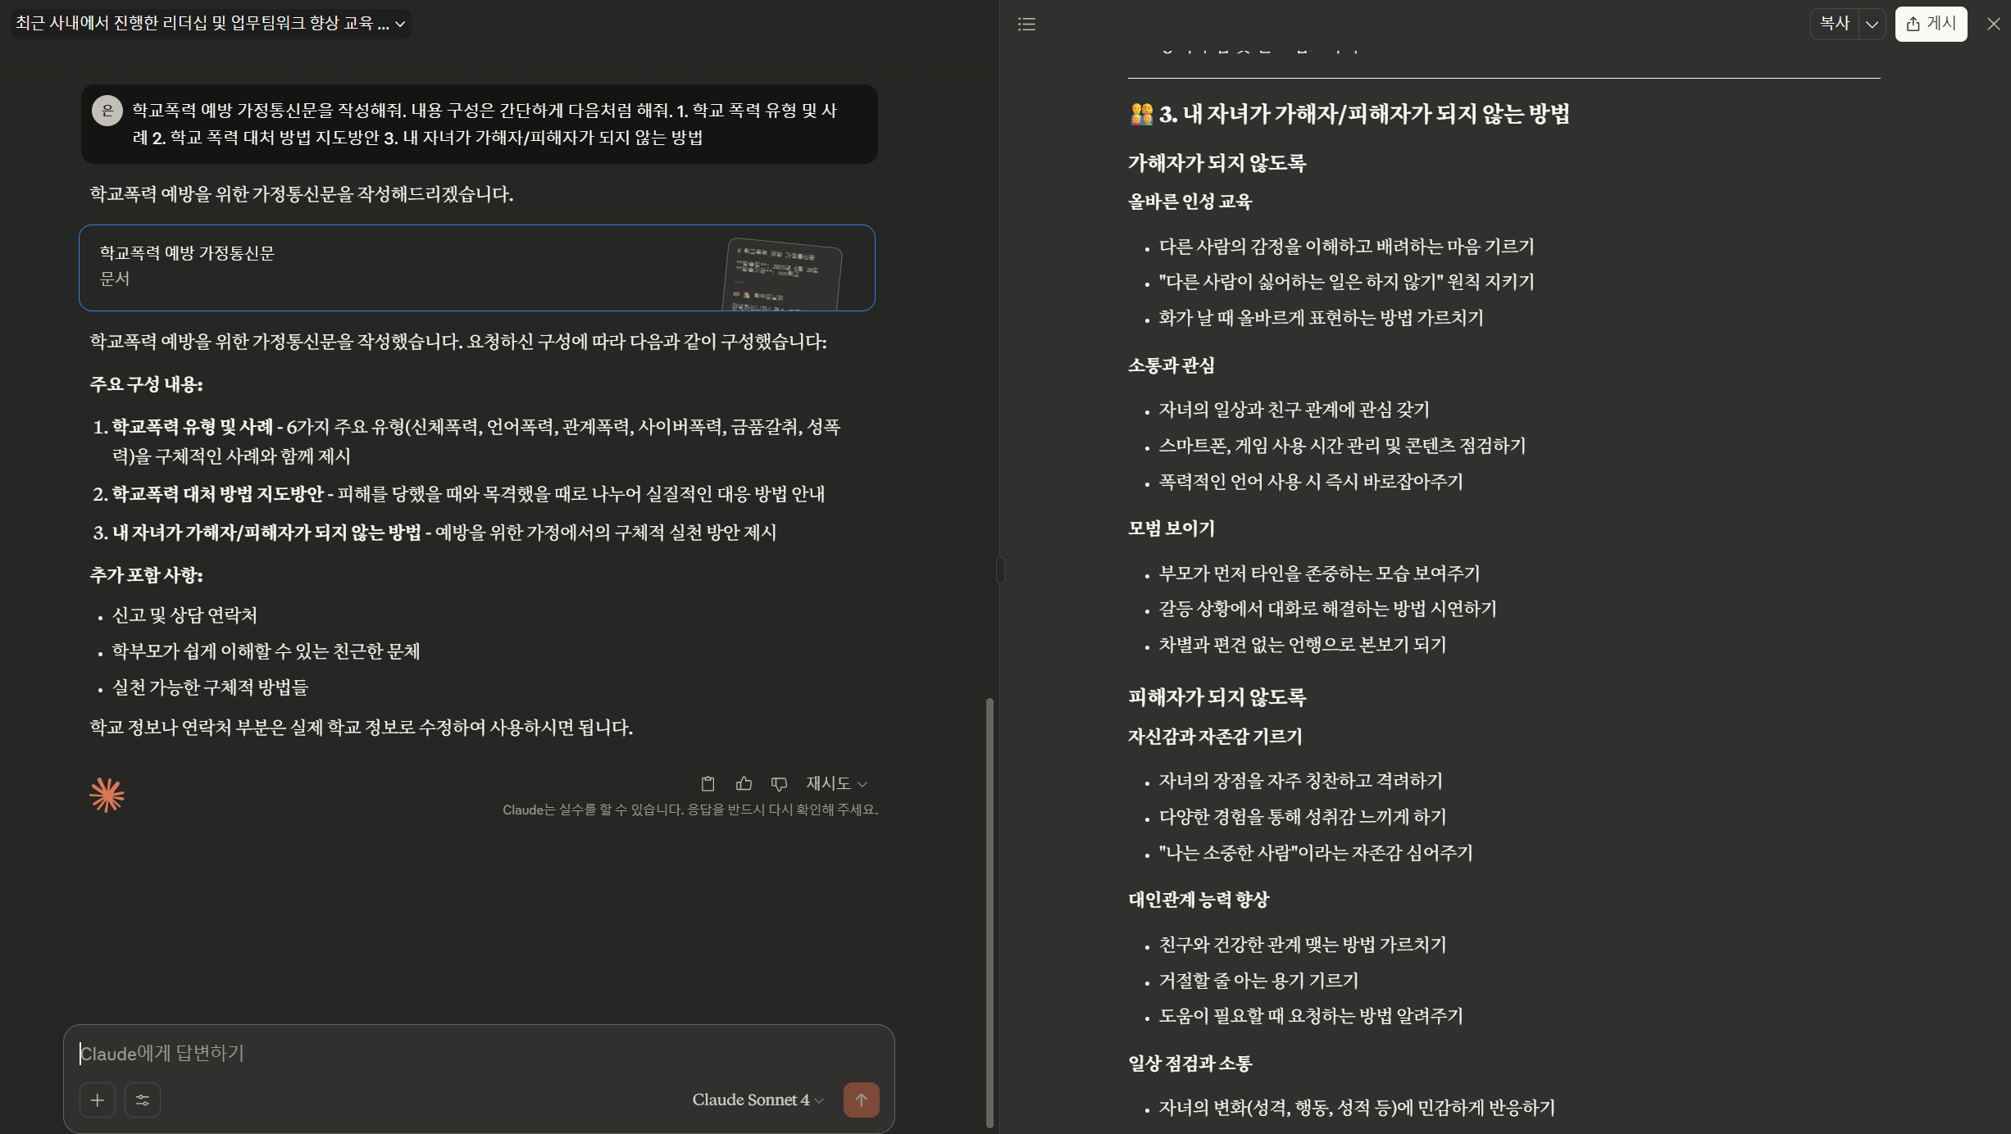The height and width of the screenshot is (1134, 2011).
Task: Open the 학교폭력 예방 가정통신문 document card
Action: (x=476, y=268)
